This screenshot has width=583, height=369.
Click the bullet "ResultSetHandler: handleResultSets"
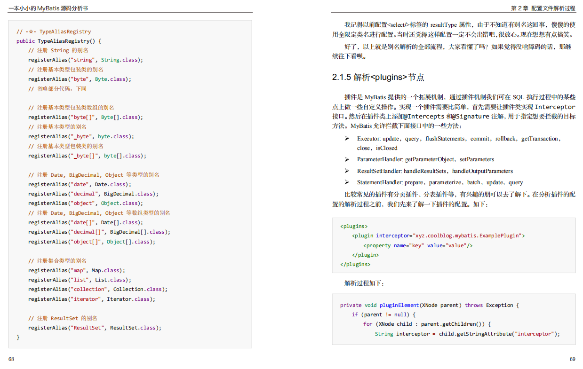click(x=435, y=171)
